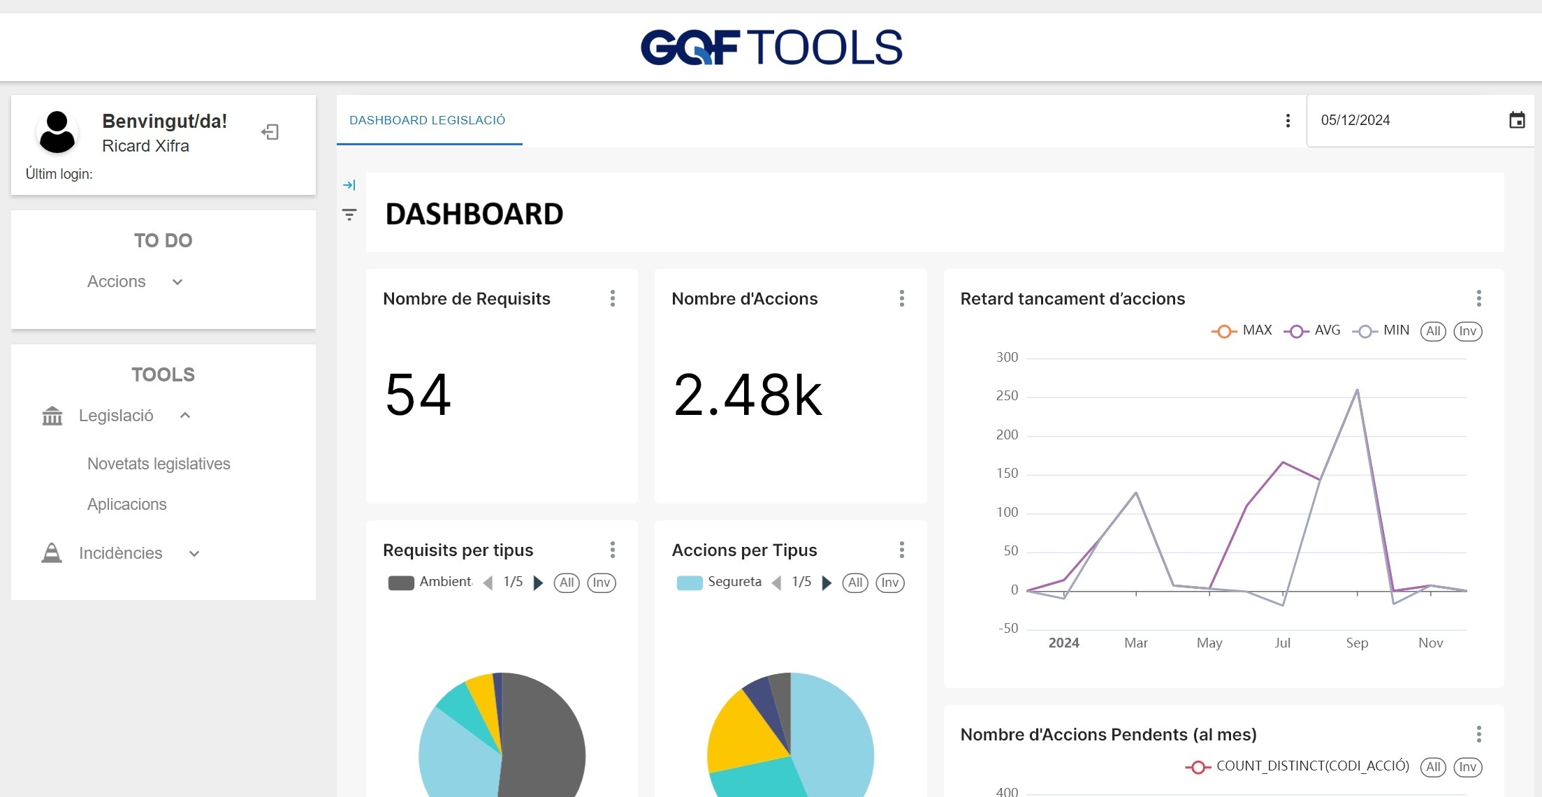Click the Legislació menu label
Viewport: 1542px width, 797px height.
116,416
